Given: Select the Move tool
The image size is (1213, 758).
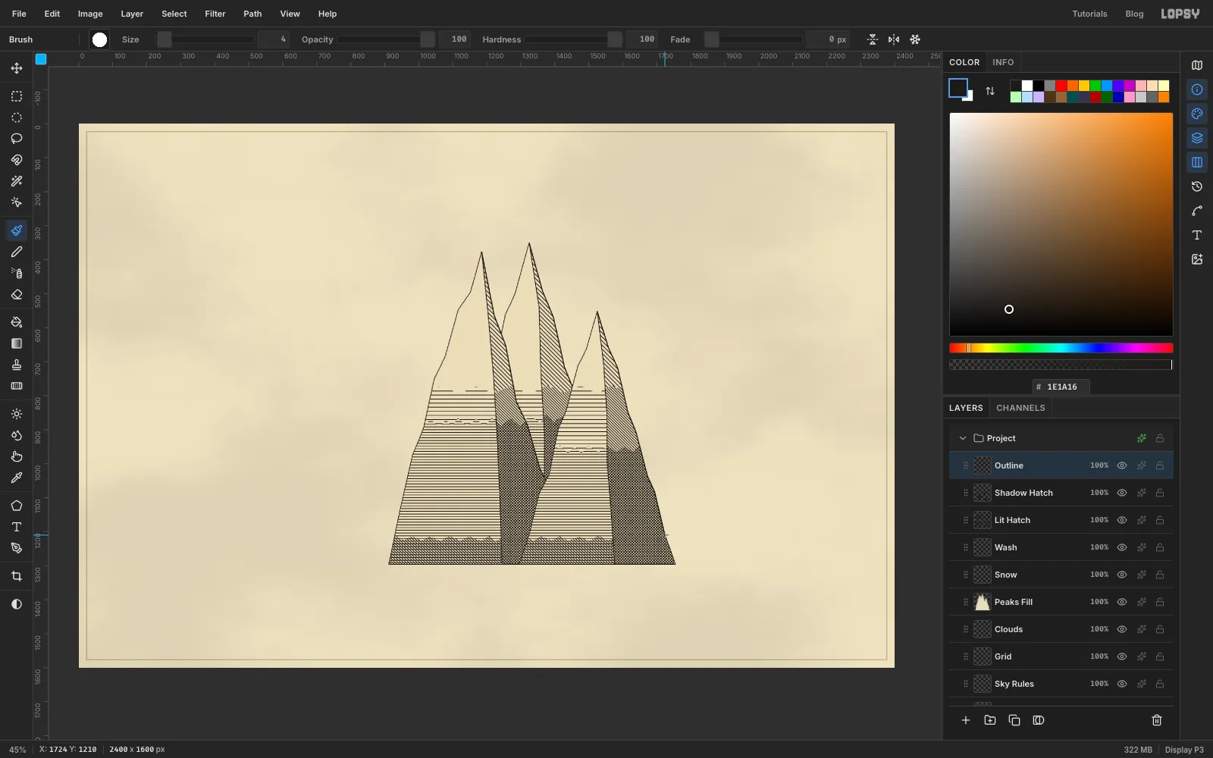Looking at the screenshot, I should pyautogui.click(x=16, y=68).
